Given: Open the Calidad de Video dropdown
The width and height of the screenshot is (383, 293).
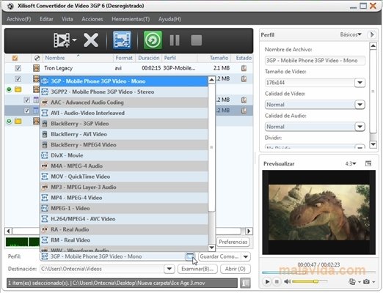Looking at the screenshot, I should (x=360, y=105).
